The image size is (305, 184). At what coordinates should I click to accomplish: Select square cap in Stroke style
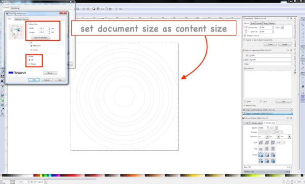(x=273, y=149)
